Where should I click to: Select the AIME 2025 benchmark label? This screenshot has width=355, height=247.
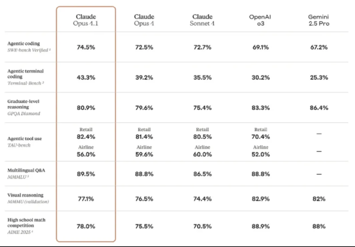[x=20, y=232]
